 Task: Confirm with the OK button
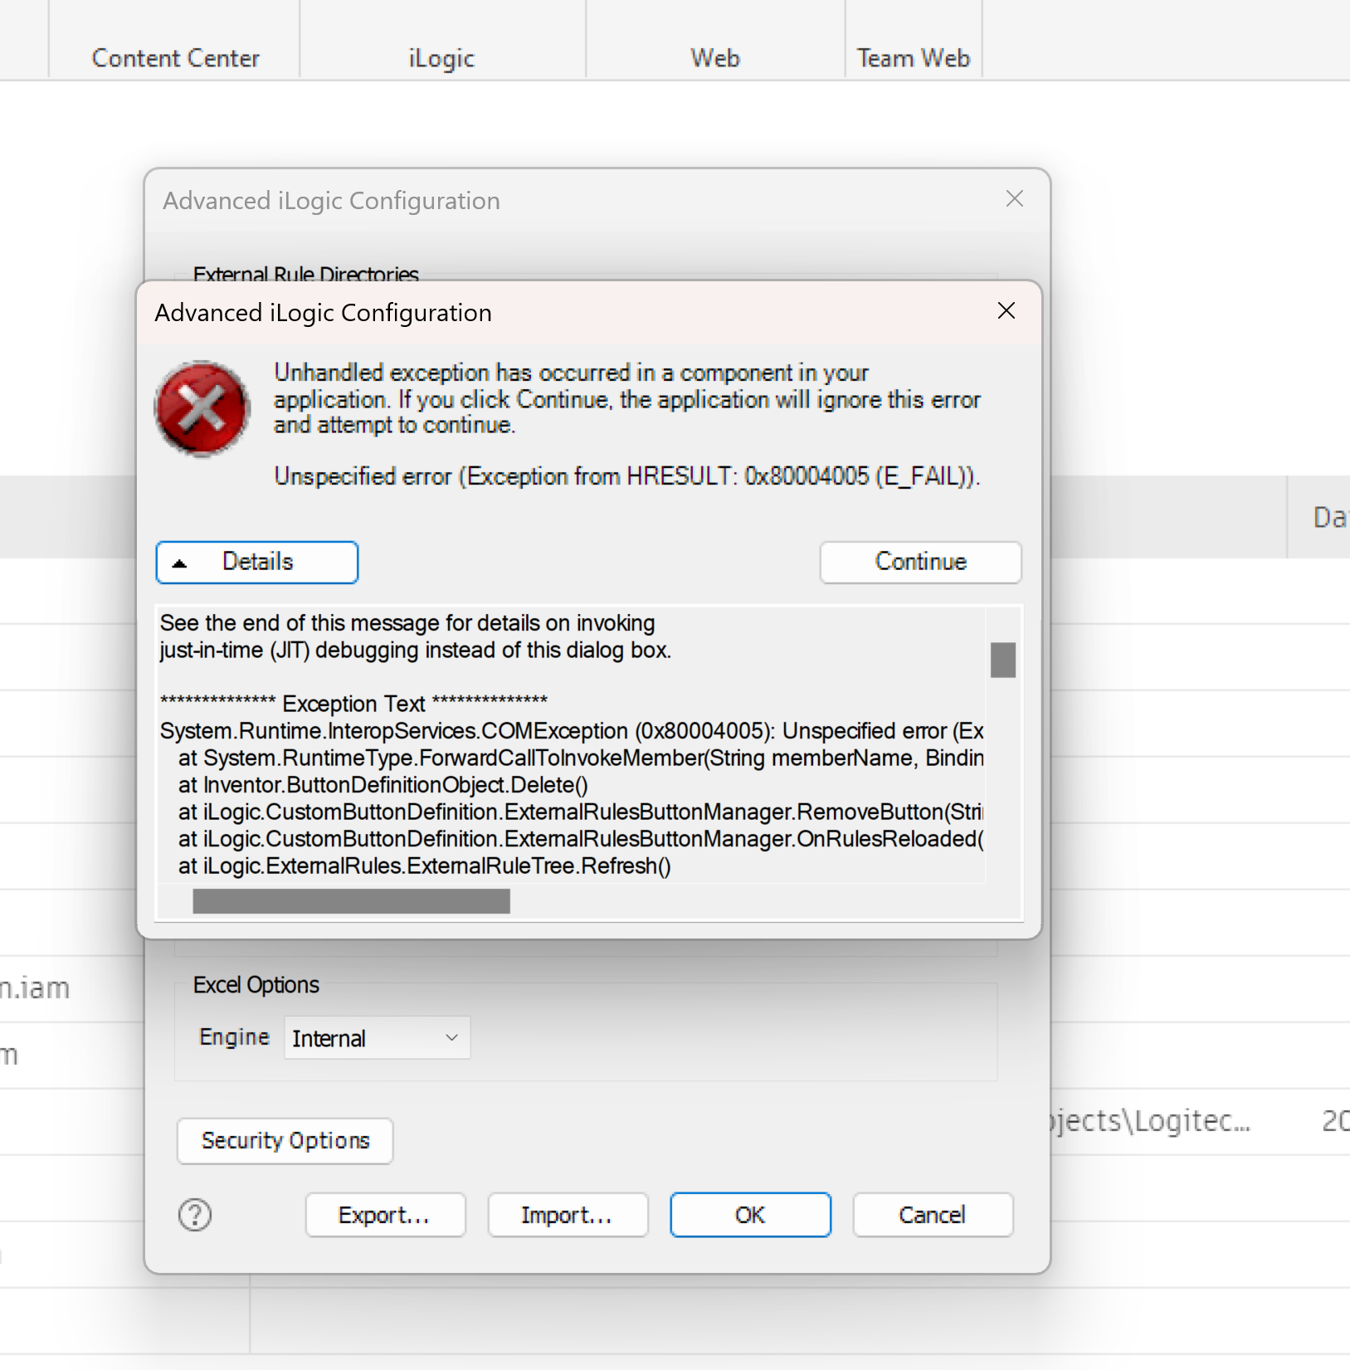[x=749, y=1215]
